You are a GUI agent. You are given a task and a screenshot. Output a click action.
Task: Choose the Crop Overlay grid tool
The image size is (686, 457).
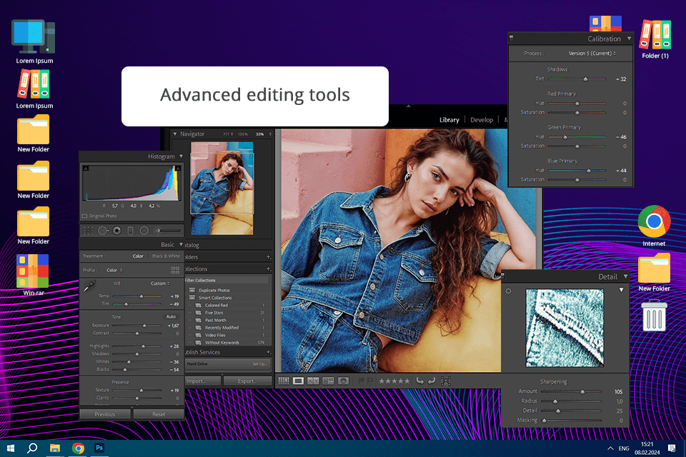(x=89, y=231)
